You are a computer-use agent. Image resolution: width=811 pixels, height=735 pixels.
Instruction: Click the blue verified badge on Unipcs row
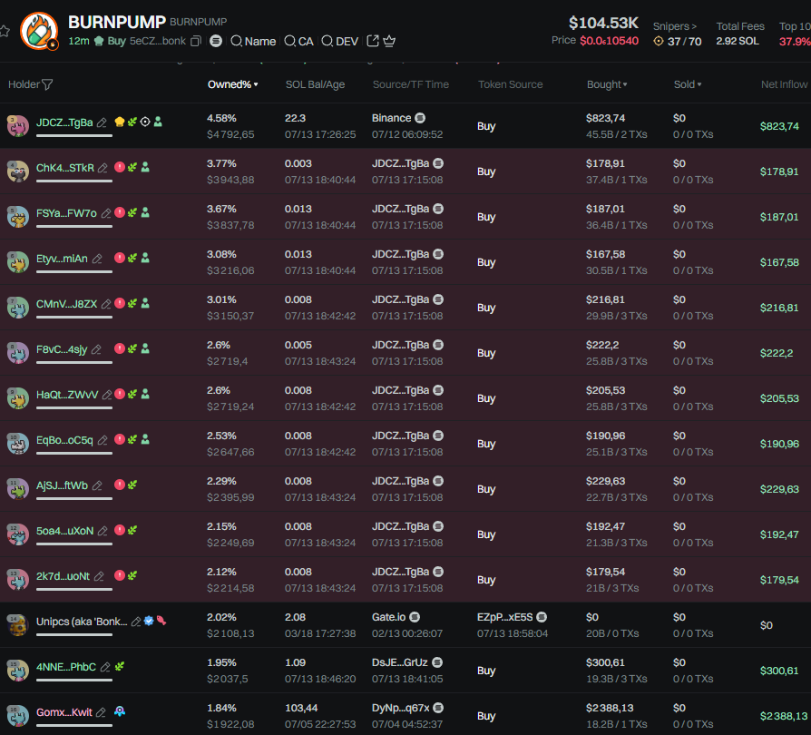click(x=149, y=621)
